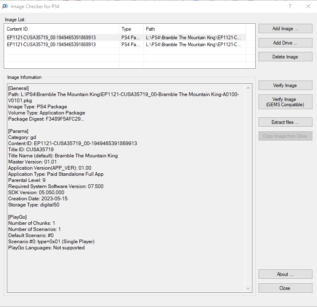Click the second row's L:\PS4\Bramble path cell

coord(193,45)
